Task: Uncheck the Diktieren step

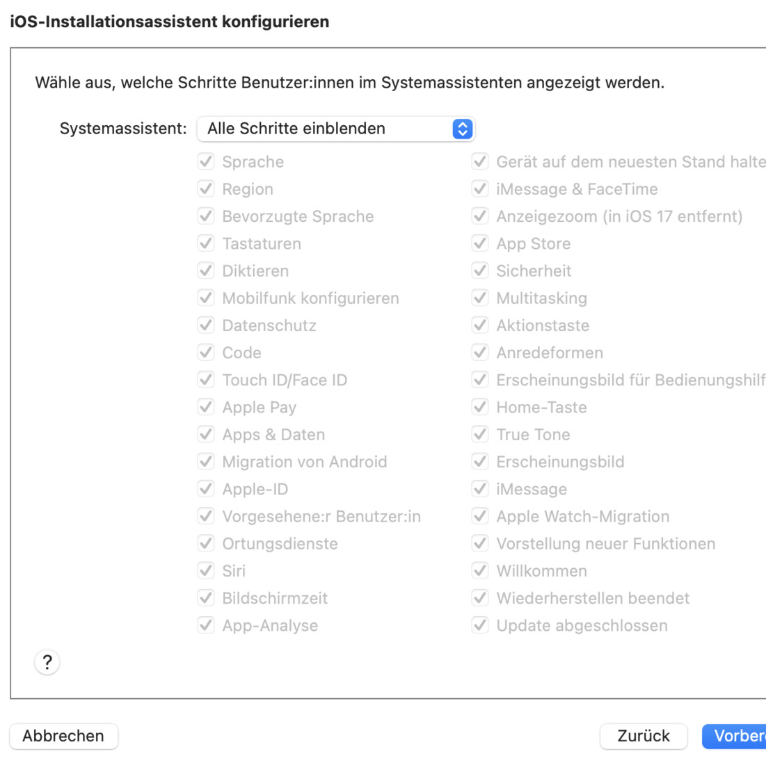Action: pyautogui.click(x=206, y=271)
